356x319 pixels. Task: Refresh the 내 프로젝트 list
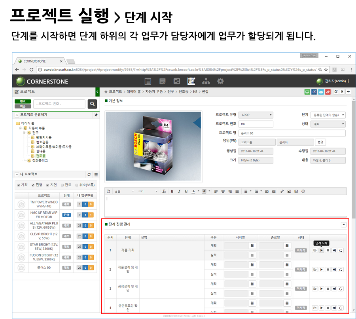tap(89, 175)
